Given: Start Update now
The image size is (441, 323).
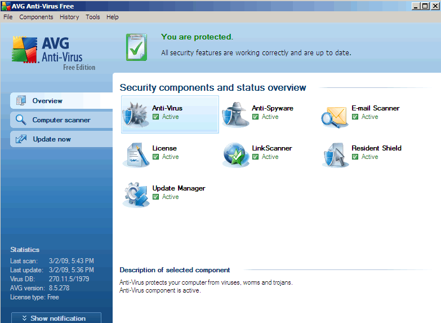Looking at the screenshot, I should point(61,139).
